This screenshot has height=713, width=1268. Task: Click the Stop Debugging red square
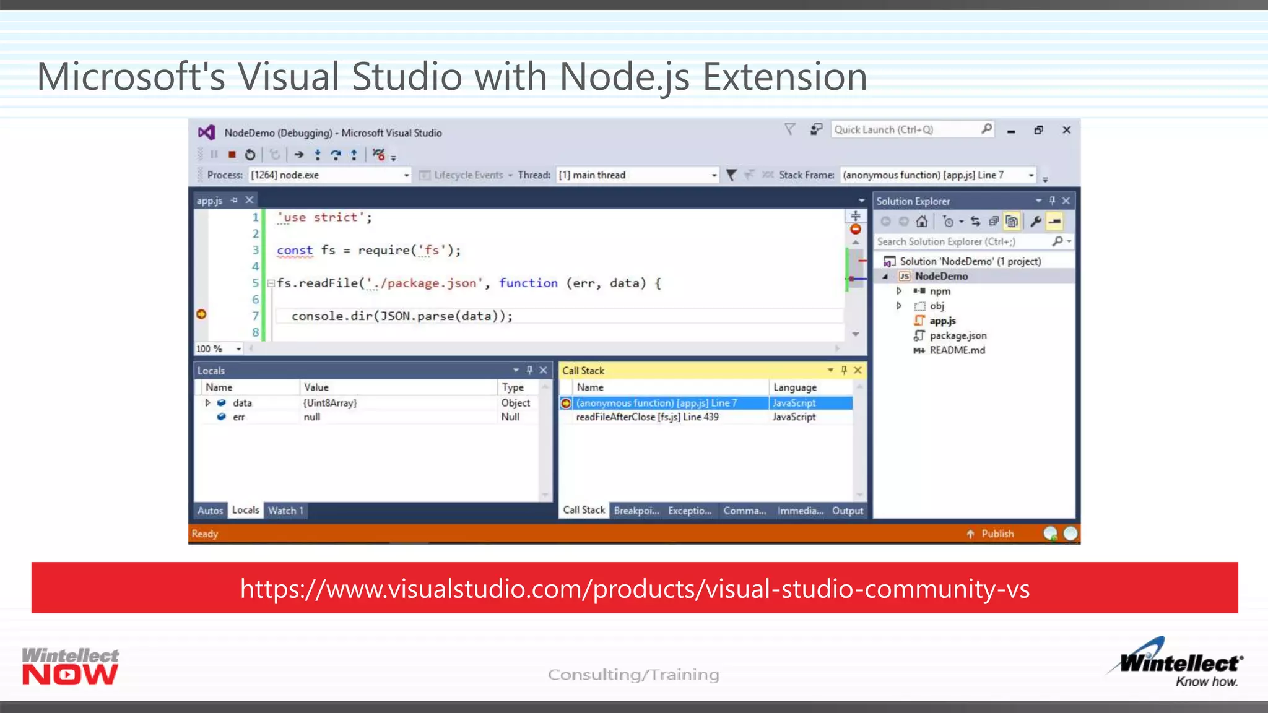coord(232,155)
